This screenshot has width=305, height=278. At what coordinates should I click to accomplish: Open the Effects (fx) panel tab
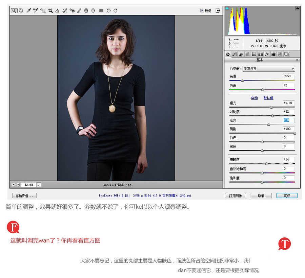click(267, 54)
